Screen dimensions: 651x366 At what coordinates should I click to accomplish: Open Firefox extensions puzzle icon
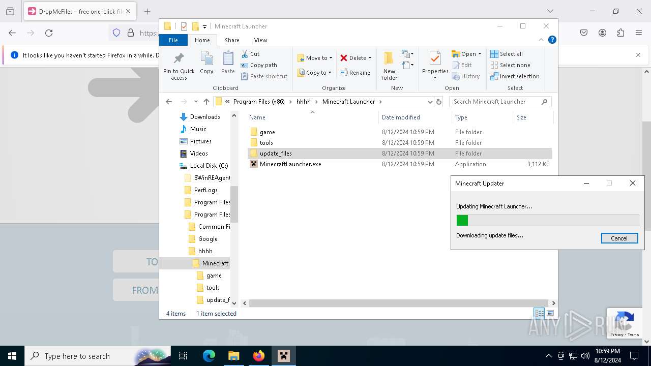620,33
